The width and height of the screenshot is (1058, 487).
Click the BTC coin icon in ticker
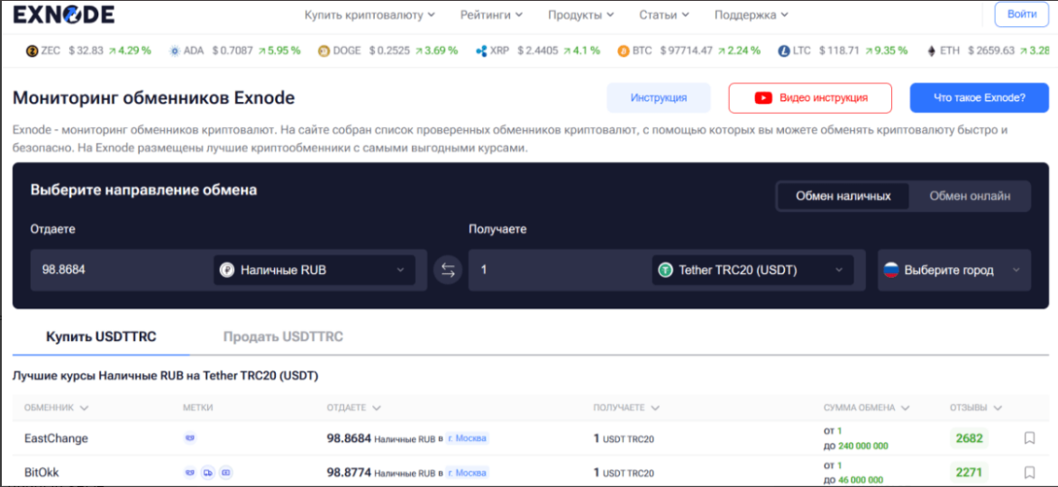[x=624, y=51]
